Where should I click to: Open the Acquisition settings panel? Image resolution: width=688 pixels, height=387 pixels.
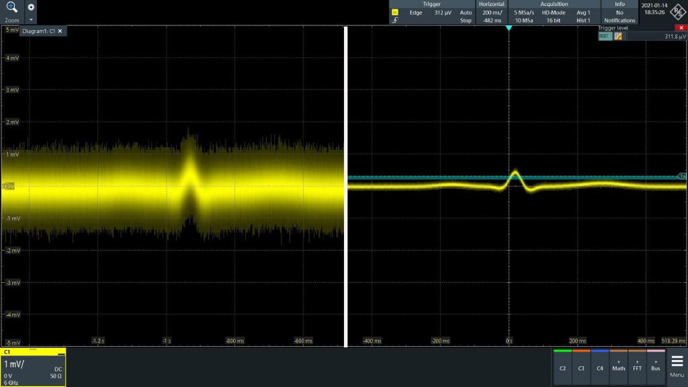click(x=554, y=12)
